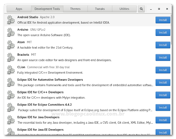
Task: Click "Fully integrated C/C++ Development Environment" description
Action: click(x=50, y=73)
